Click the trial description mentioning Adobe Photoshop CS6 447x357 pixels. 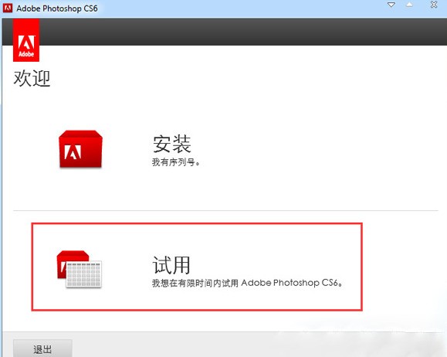pos(247,283)
